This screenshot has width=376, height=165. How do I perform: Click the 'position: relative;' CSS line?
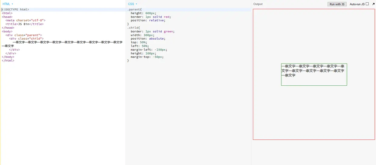148,20
